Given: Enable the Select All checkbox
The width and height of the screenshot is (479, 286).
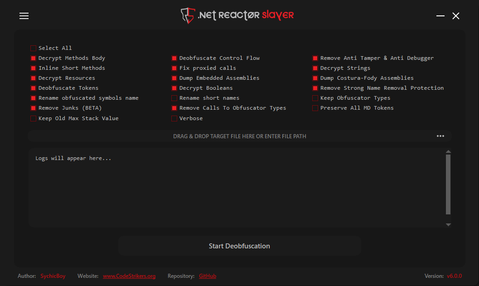Looking at the screenshot, I should pos(33,48).
